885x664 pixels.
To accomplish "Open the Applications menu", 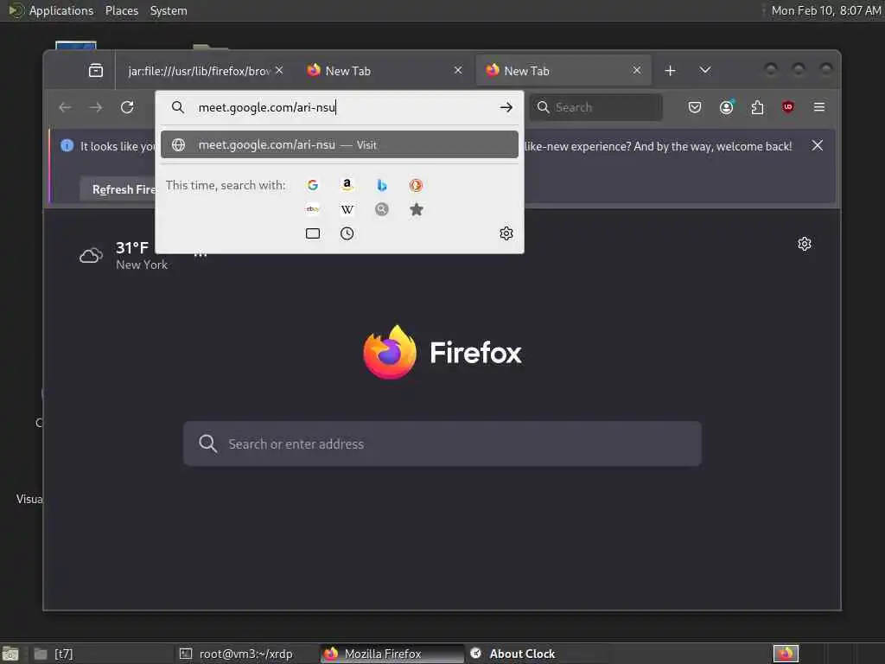I will point(61,10).
